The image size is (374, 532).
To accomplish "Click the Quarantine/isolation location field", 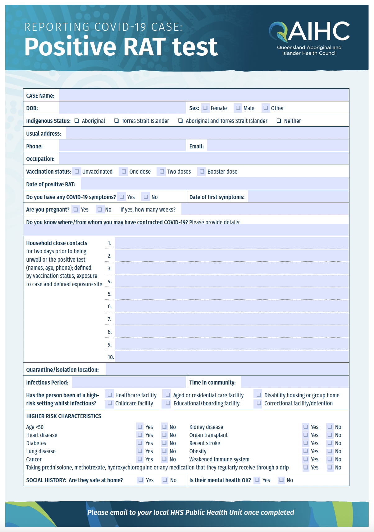I will (x=227, y=369).
